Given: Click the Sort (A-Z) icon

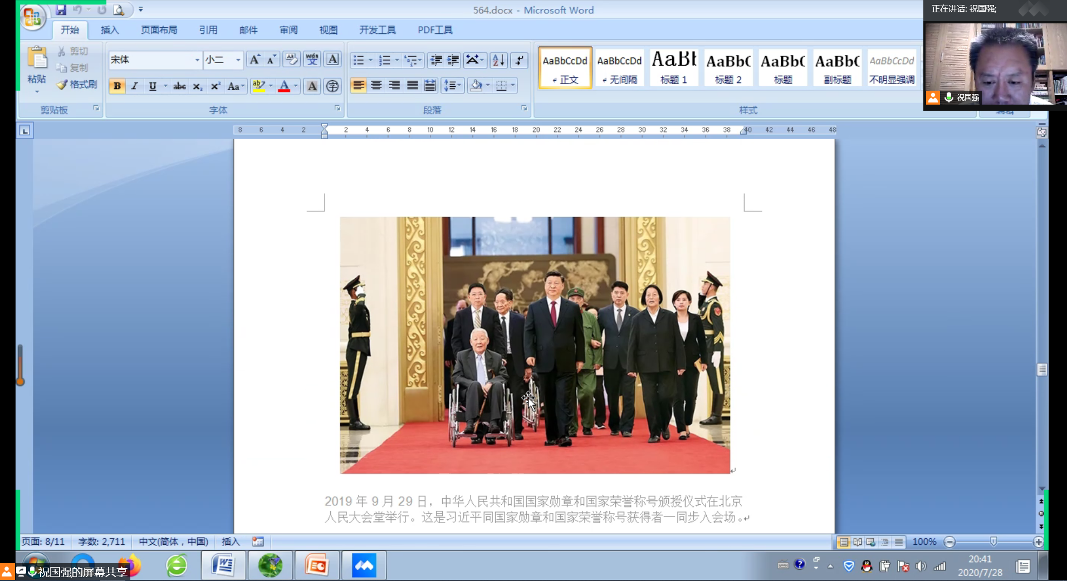Looking at the screenshot, I should [x=499, y=60].
